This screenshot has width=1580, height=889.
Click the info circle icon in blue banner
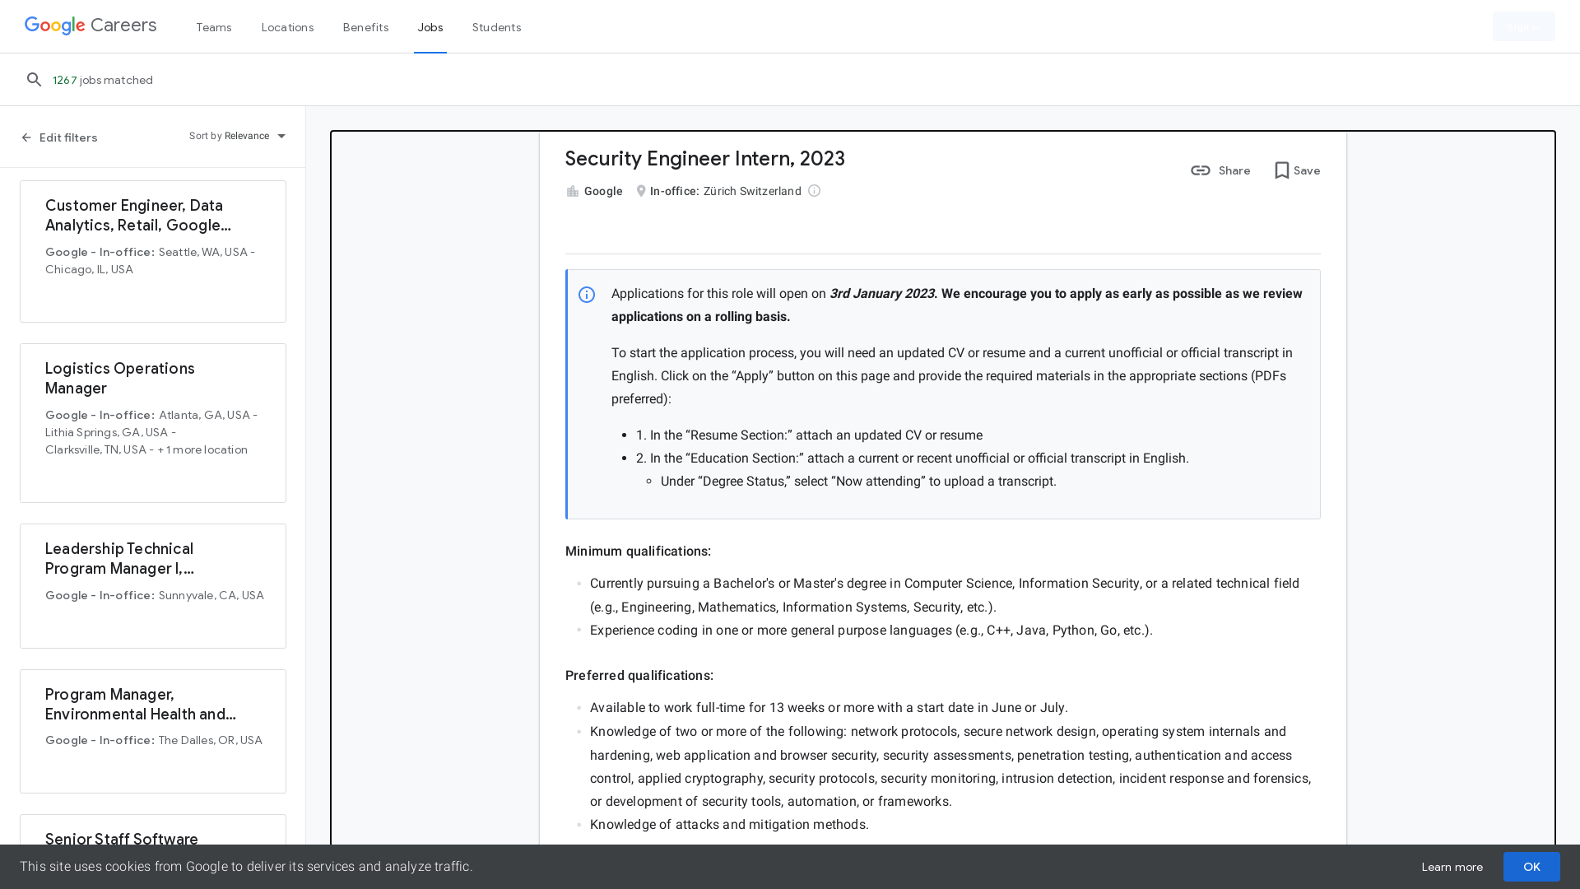click(586, 294)
